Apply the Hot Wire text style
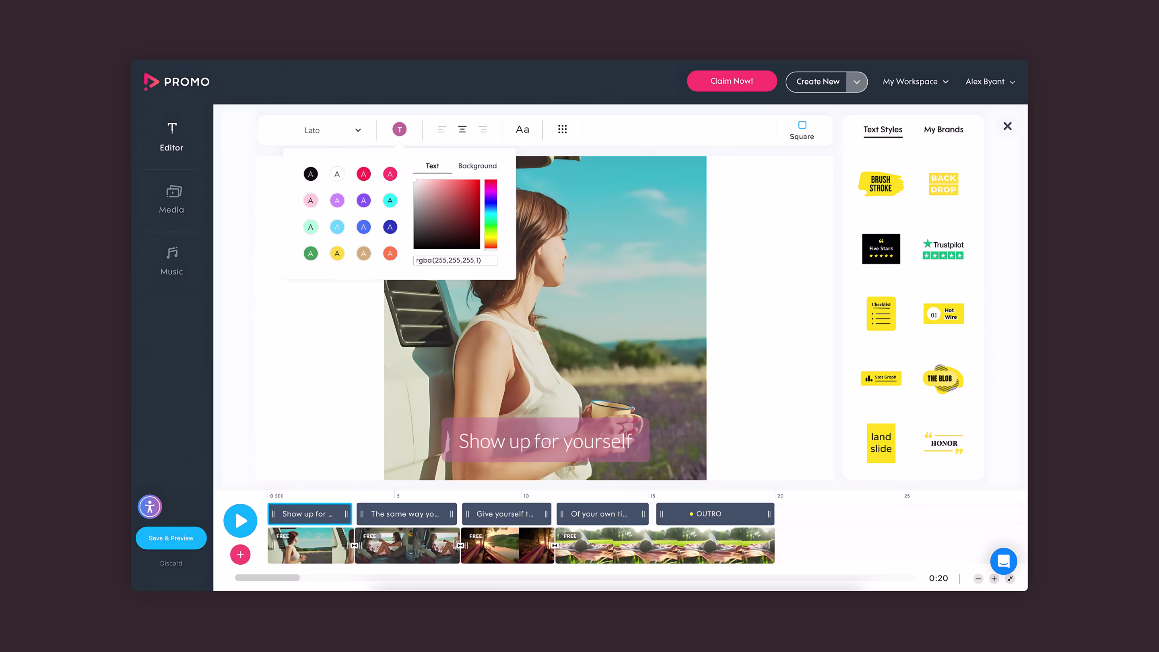 (943, 314)
